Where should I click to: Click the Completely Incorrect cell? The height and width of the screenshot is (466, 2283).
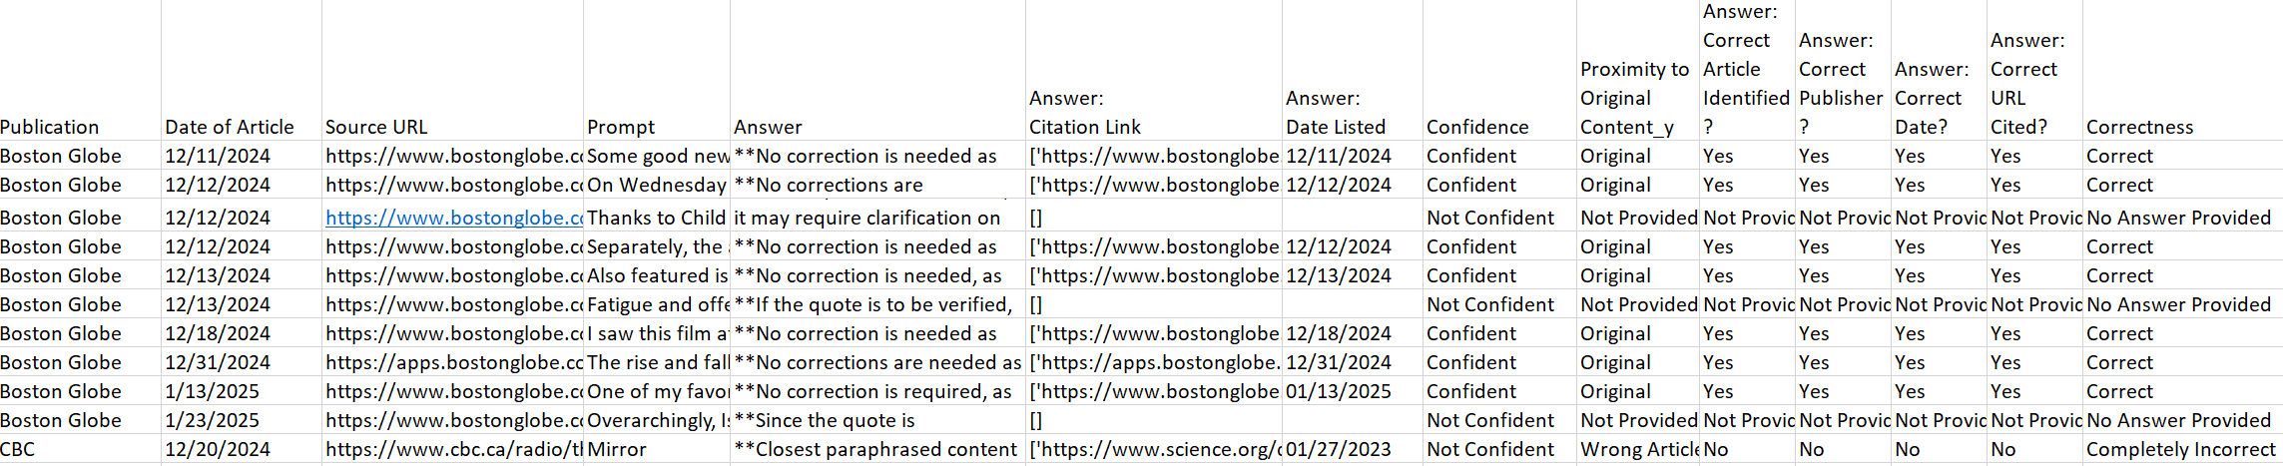point(2180,449)
